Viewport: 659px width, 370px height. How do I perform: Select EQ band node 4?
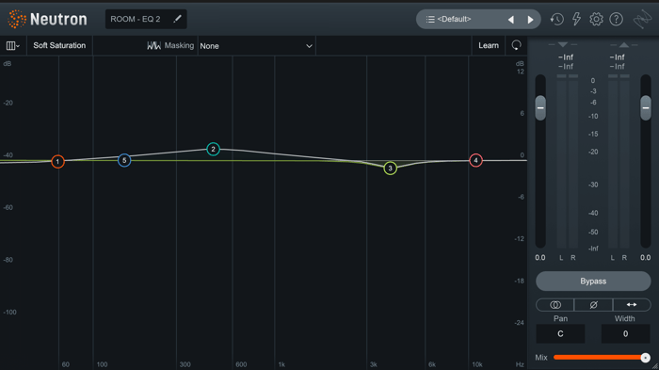pyautogui.click(x=475, y=160)
